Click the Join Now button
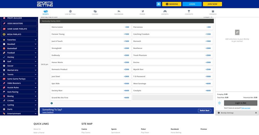The width and height of the screenshot is (259, 135). point(212,4)
